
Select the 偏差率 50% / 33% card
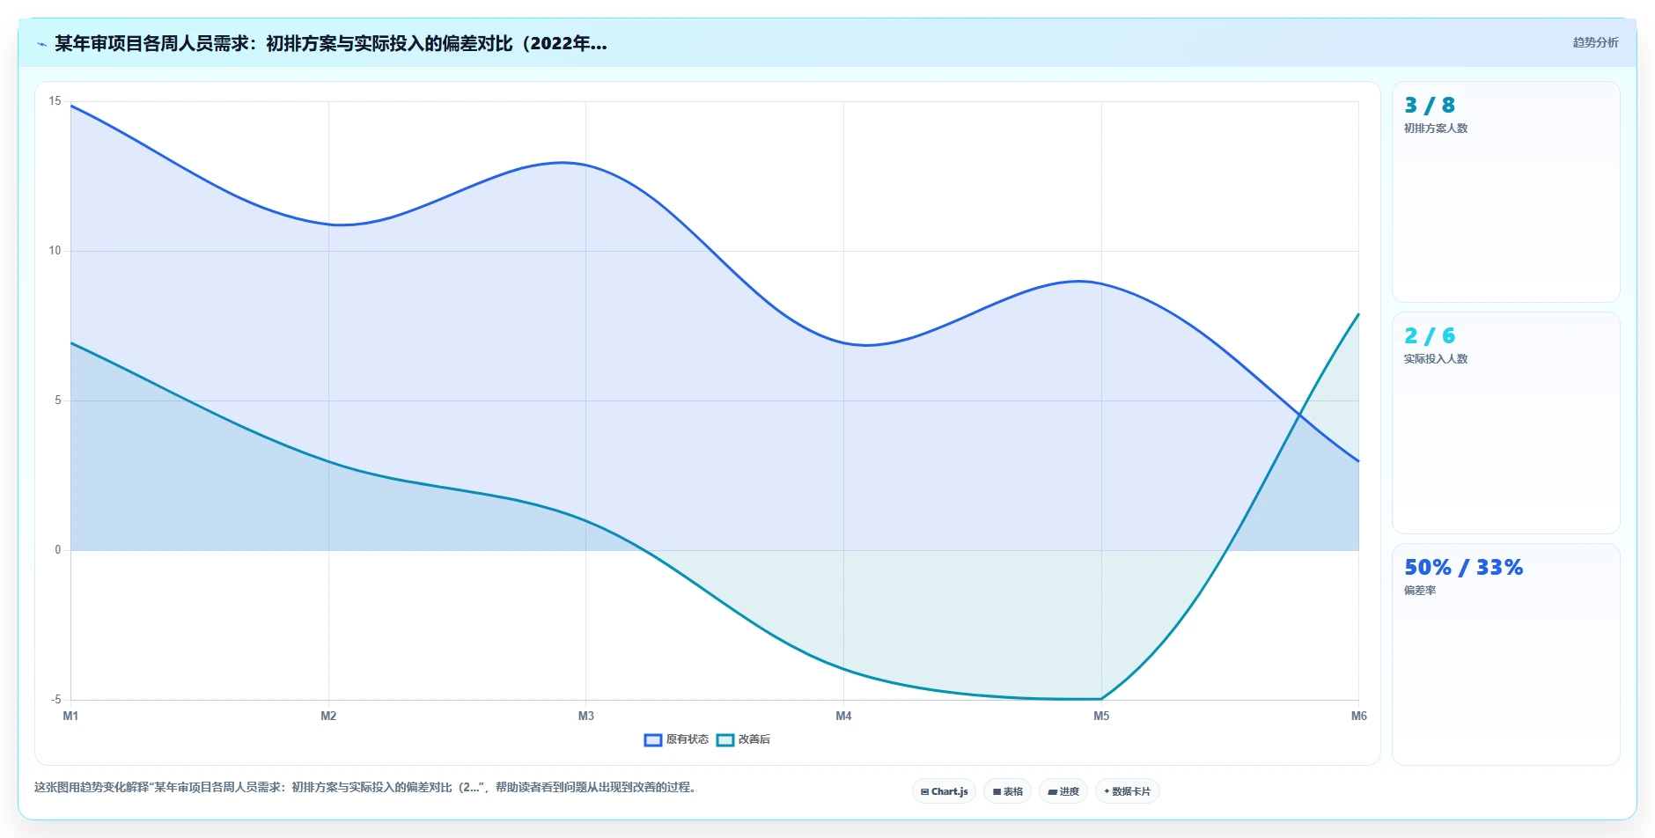(x=1506, y=654)
